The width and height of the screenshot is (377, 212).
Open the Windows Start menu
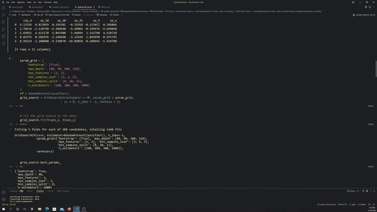[x=4, y=209]
